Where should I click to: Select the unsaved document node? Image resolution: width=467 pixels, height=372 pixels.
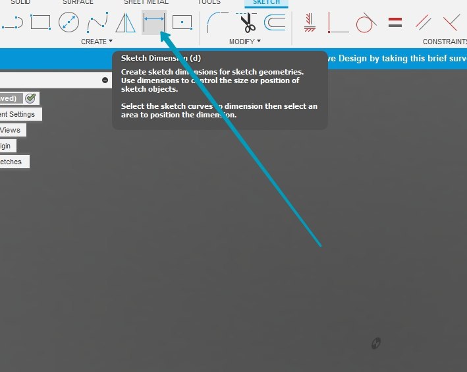coord(11,98)
